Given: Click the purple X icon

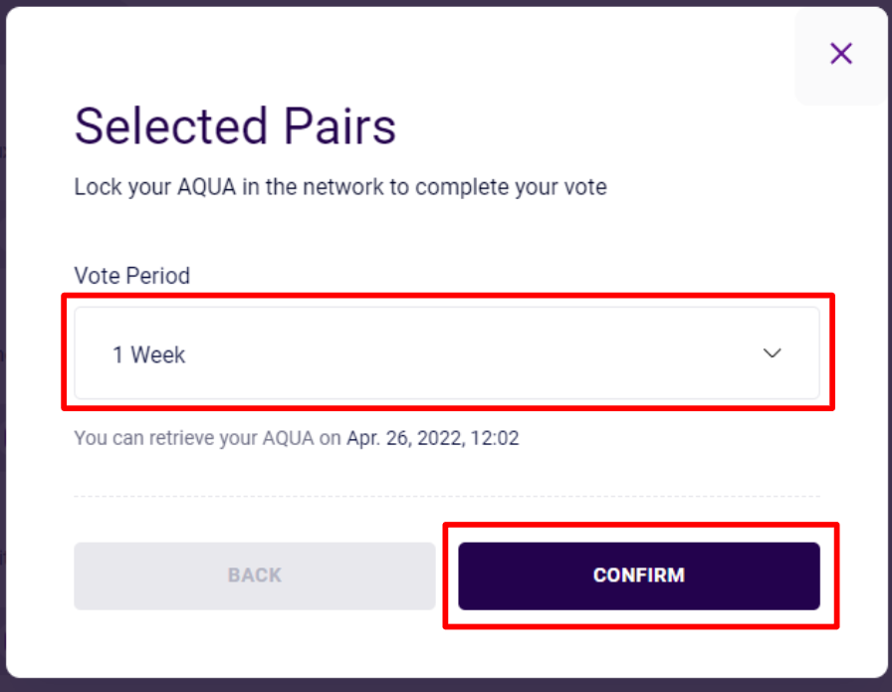Looking at the screenshot, I should 841,54.
